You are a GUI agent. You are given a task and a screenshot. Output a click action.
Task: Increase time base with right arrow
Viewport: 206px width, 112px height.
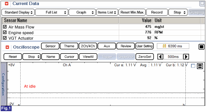[186, 57]
